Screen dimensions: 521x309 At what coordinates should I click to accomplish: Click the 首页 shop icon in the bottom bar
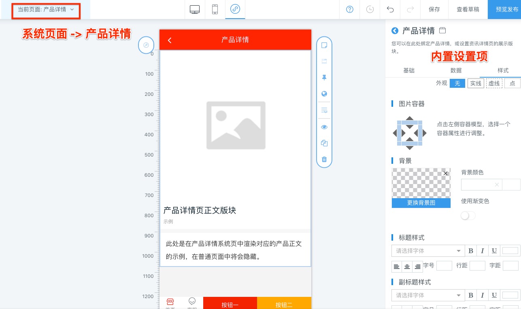[x=170, y=302]
